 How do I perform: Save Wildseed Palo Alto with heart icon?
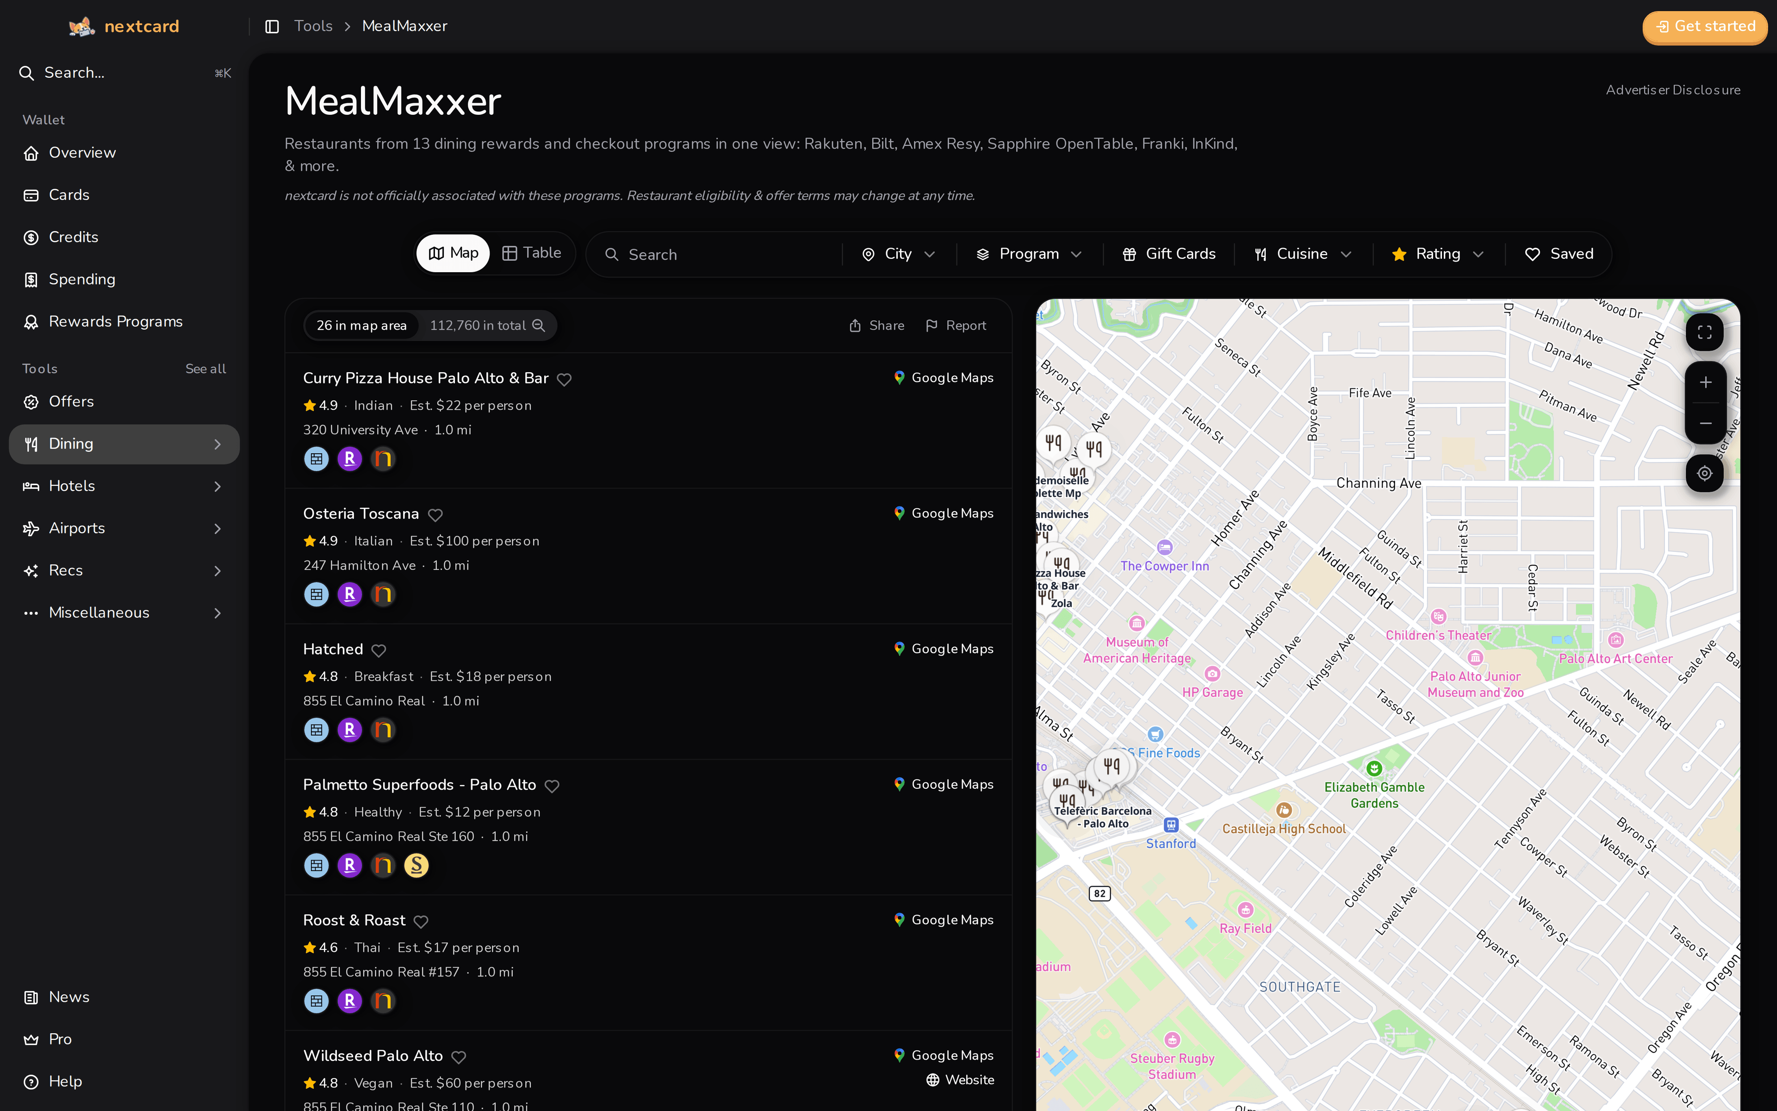(459, 1057)
